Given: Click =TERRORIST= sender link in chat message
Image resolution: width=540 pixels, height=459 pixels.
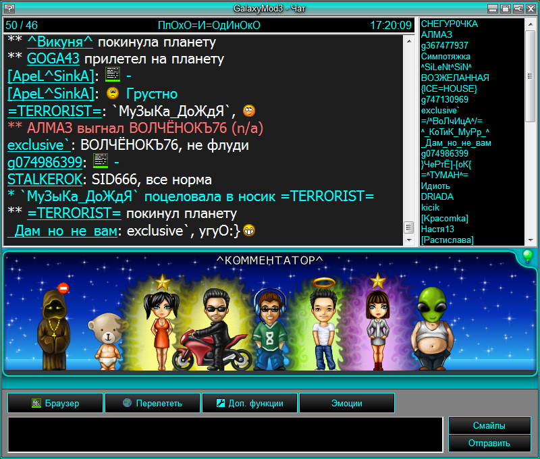Looking at the screenshot, I should 55,111.
